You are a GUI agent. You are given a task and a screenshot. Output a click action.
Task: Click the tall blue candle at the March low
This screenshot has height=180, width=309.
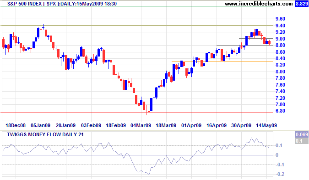click(x=151, y=104)
